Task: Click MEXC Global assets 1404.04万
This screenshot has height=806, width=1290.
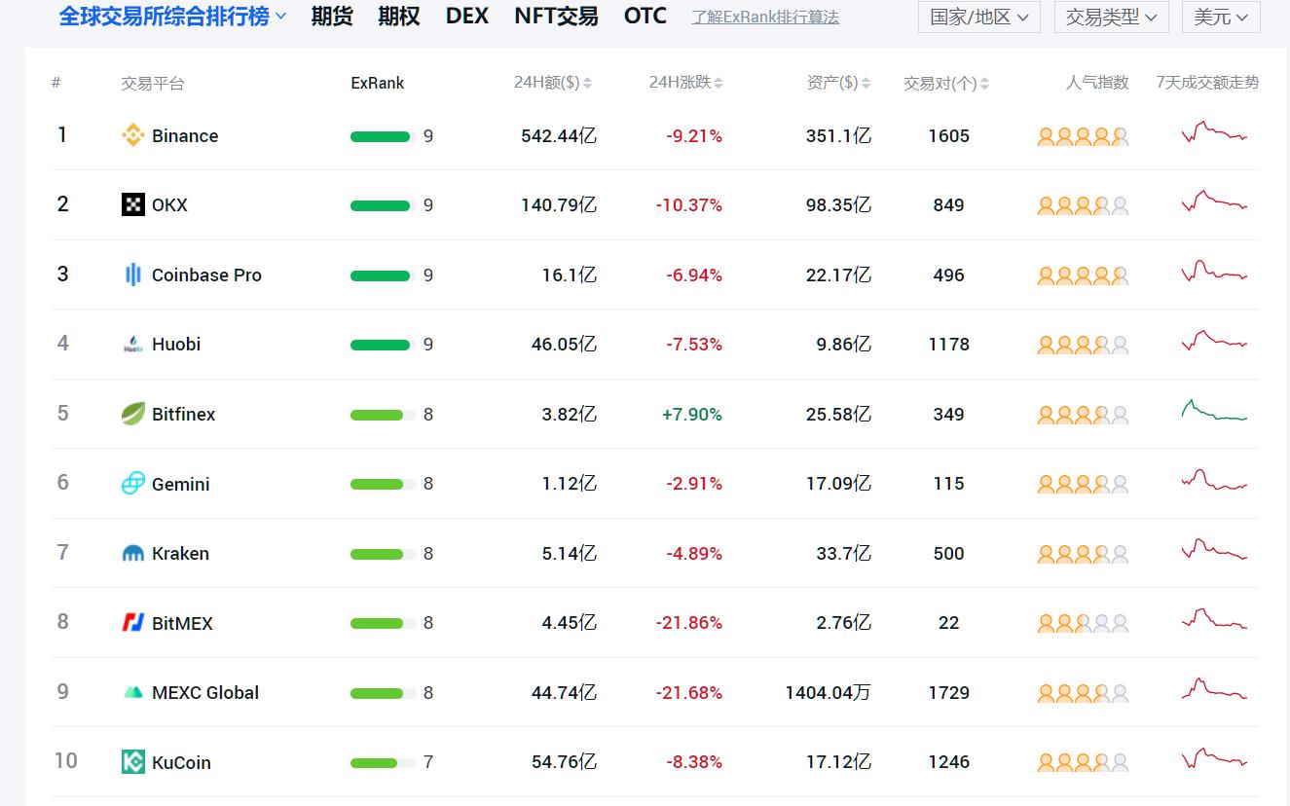Action: [828, 692]
